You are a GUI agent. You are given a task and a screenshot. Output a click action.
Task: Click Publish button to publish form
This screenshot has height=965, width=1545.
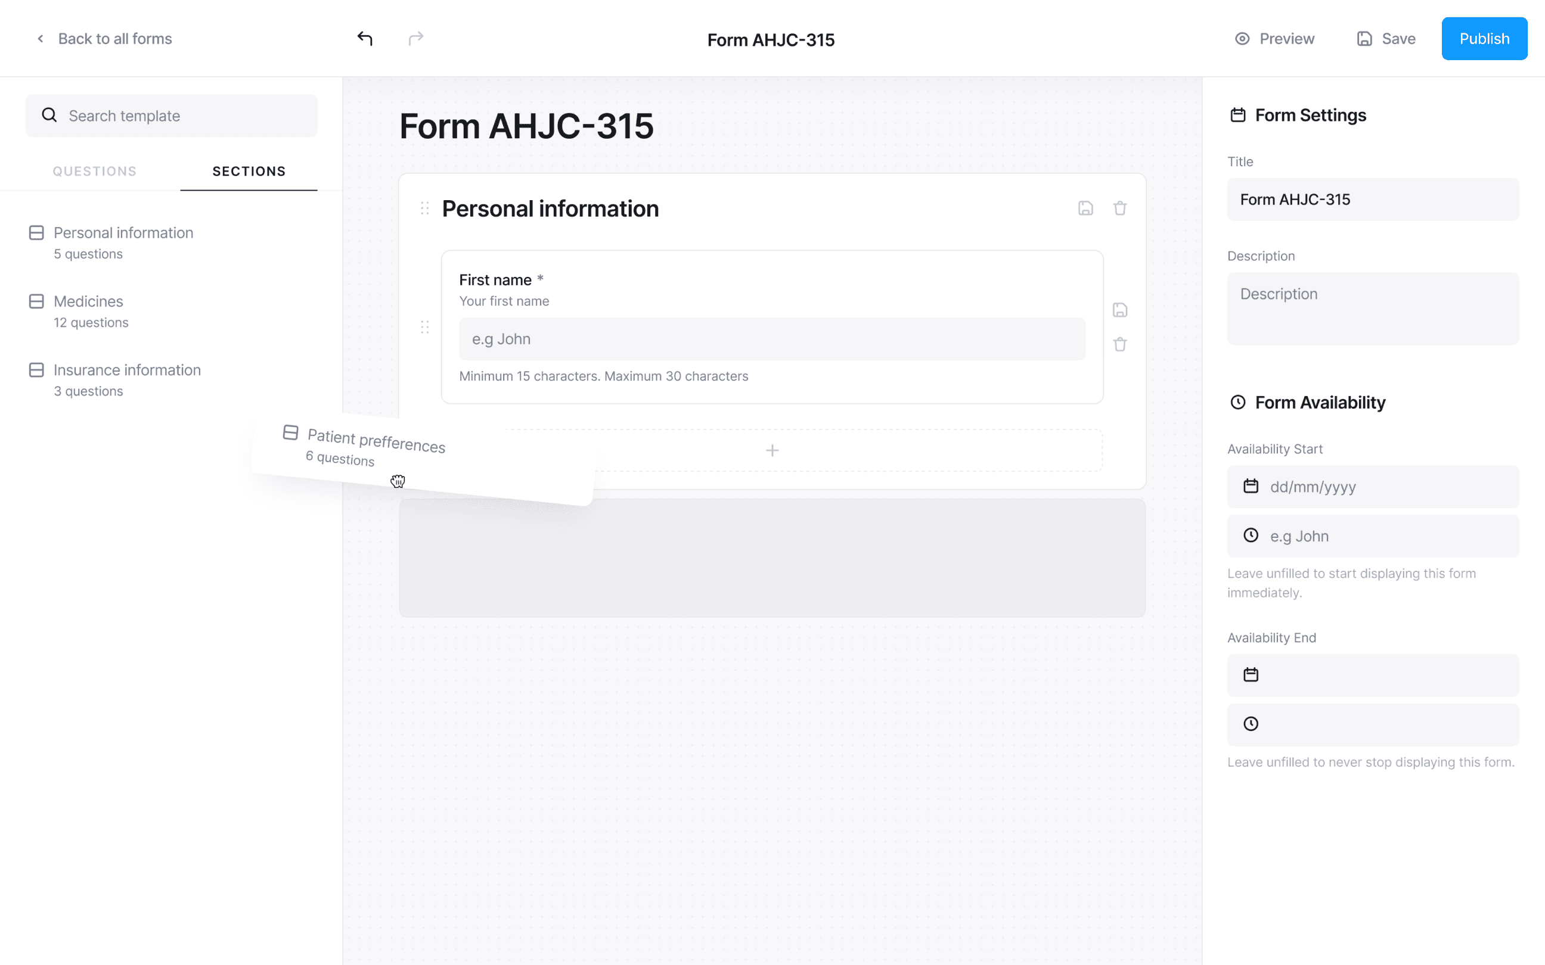pyautogui.click(x=1485, y=38)
